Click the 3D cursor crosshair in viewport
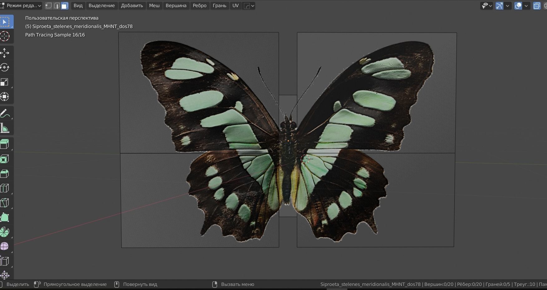 [305, 159]
